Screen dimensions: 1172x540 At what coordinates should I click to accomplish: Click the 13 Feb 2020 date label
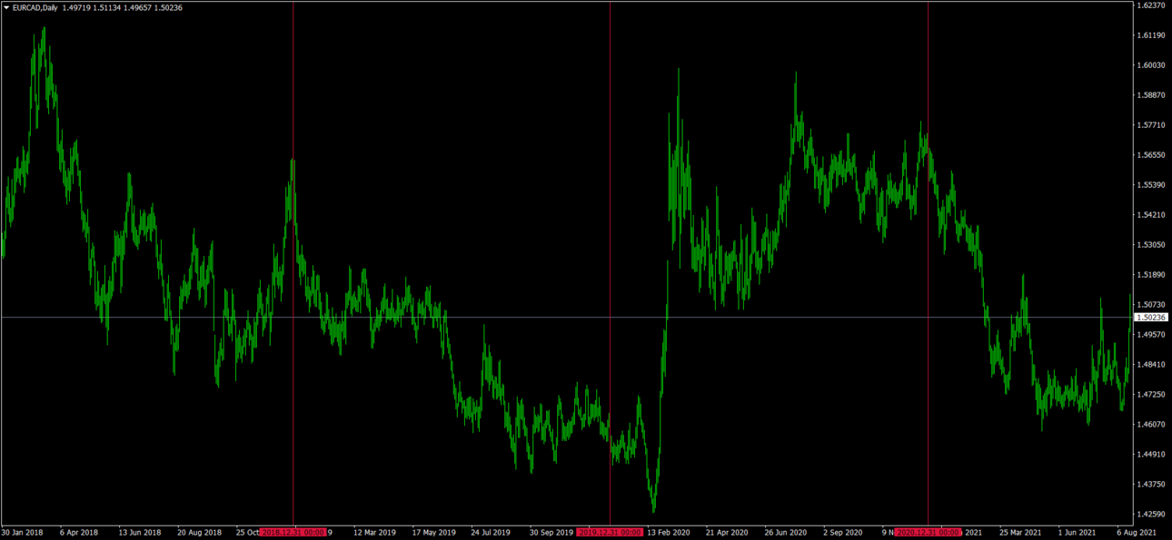pos(668,533)
